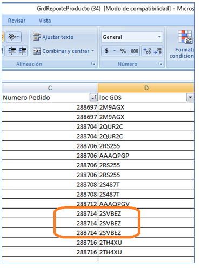Select the first cell with 288716
The image size is (201, 268).
pos(50,243)
